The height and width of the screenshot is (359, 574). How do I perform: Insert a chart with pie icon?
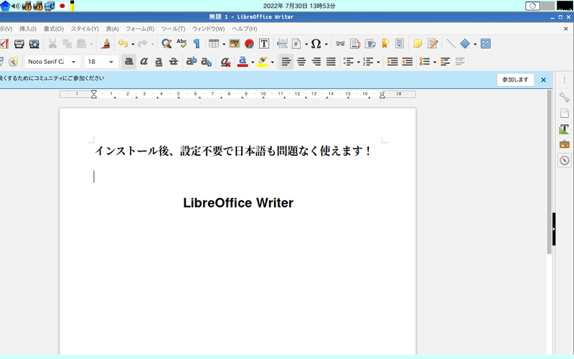click(x=249, y=44)
